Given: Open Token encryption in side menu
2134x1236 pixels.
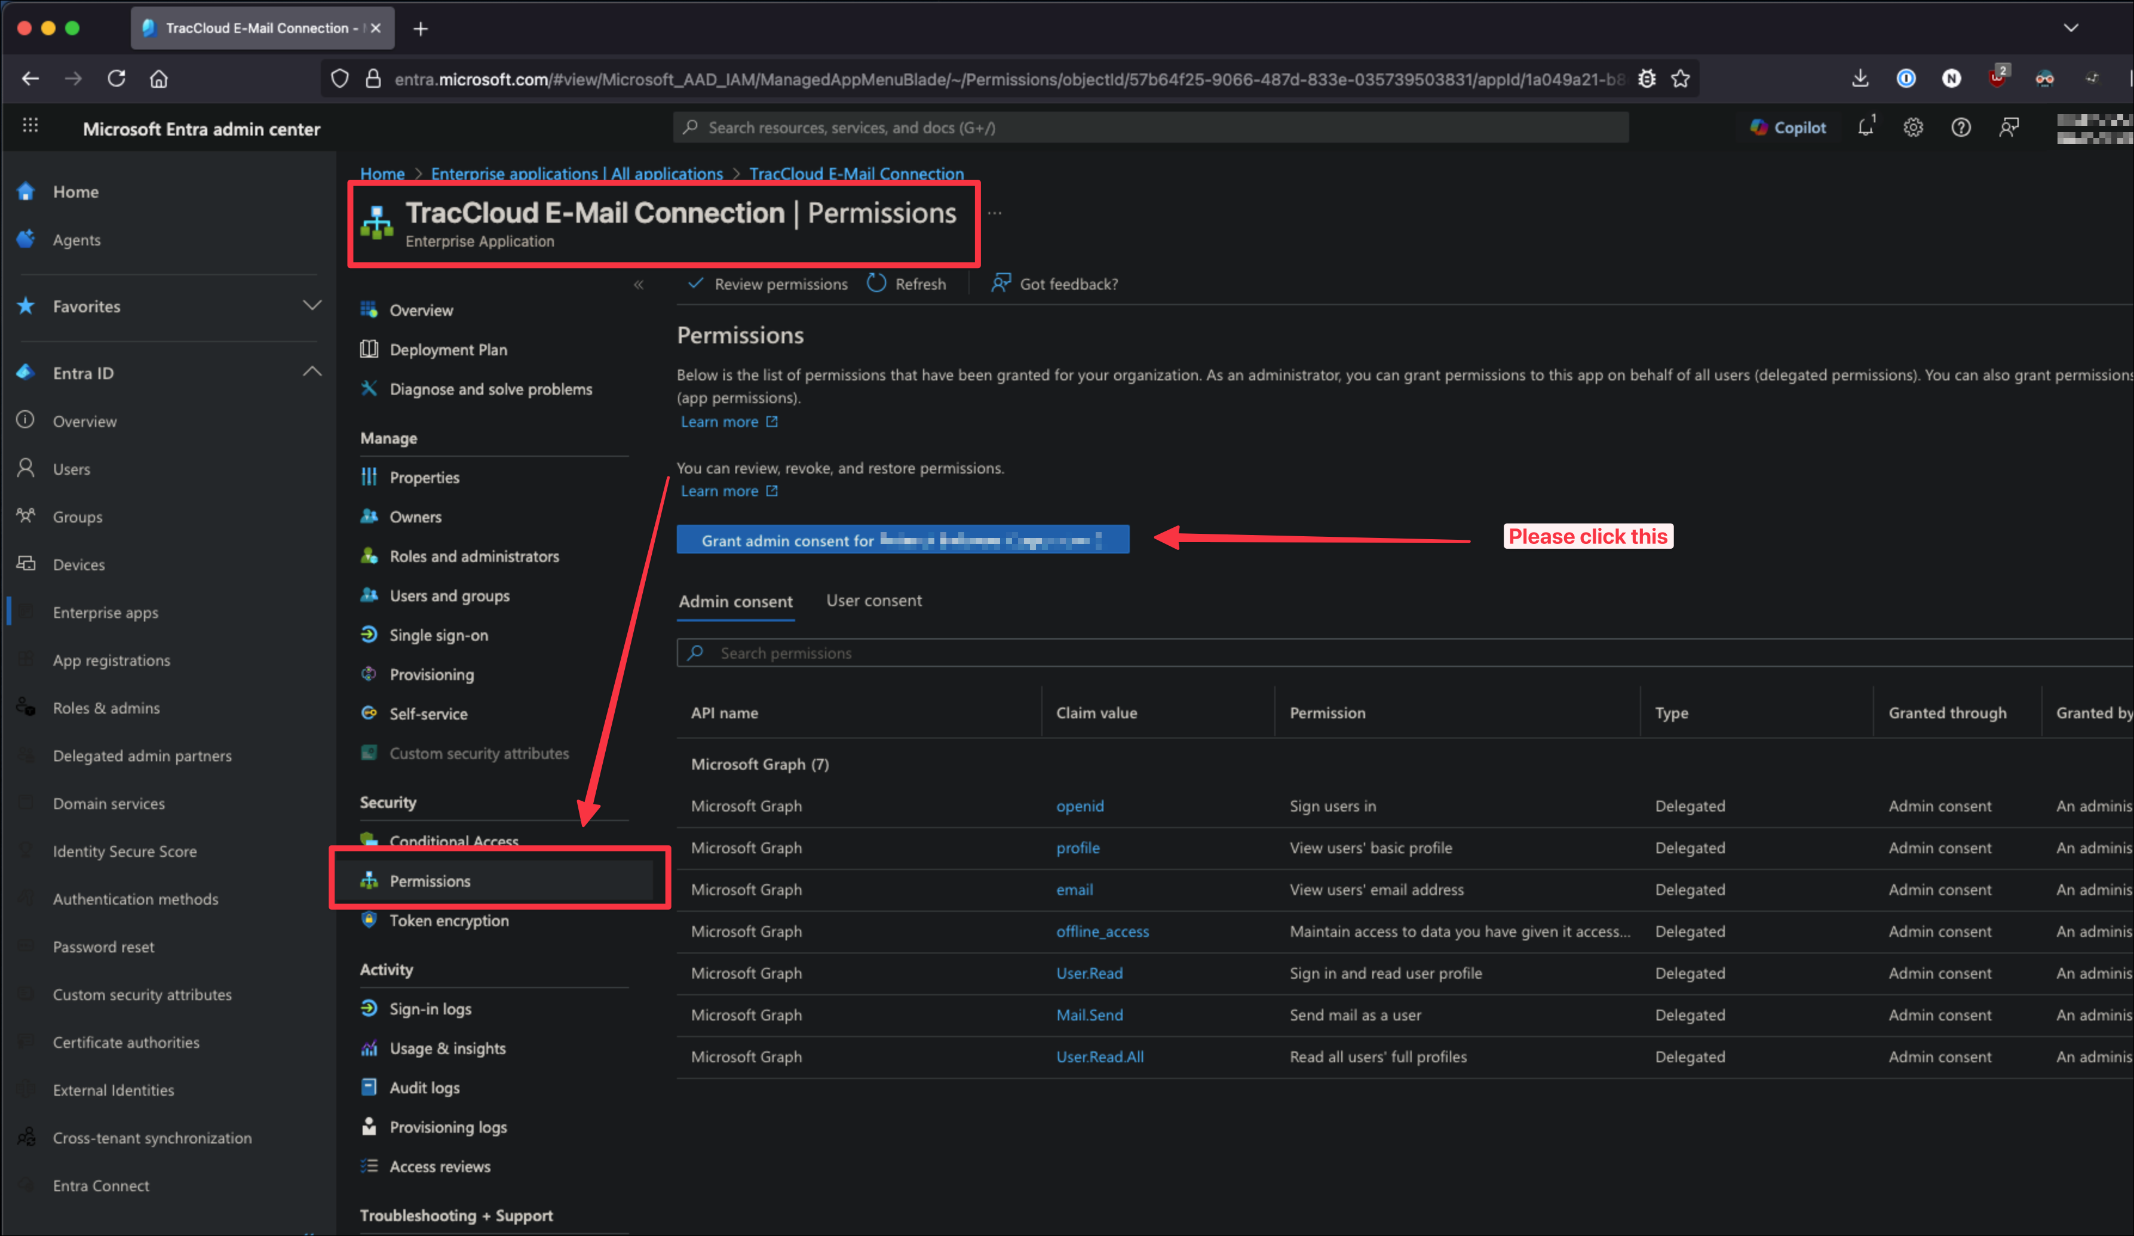Looking at the screenshot, I should pos(449,920).
